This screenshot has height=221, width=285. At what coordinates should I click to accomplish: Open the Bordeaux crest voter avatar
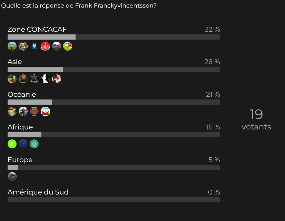(57, 46)
